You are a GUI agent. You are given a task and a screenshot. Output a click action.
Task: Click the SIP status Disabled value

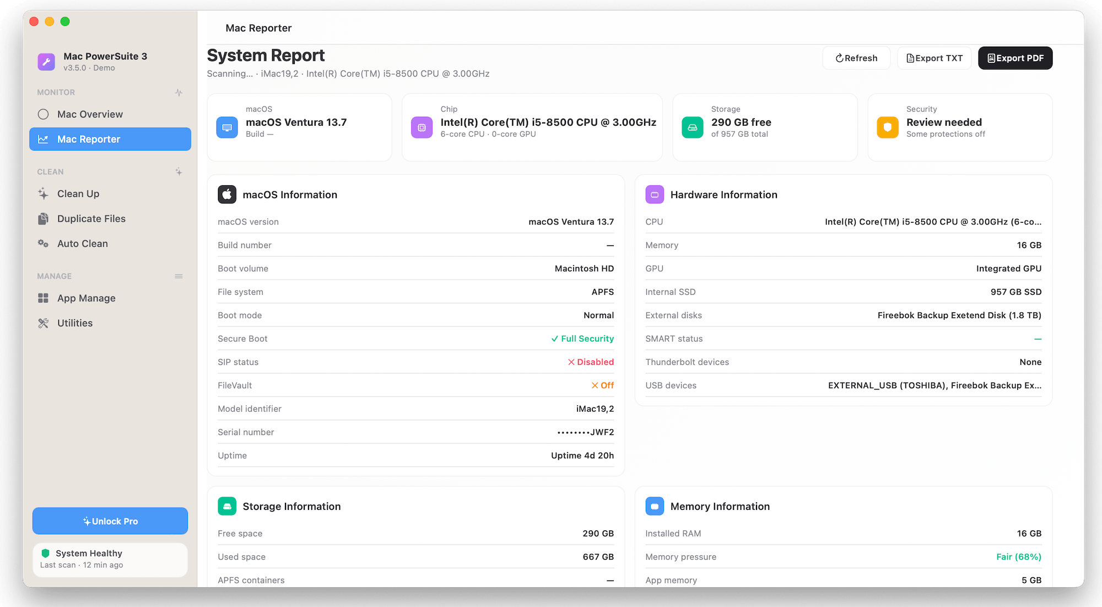(591, 362)
